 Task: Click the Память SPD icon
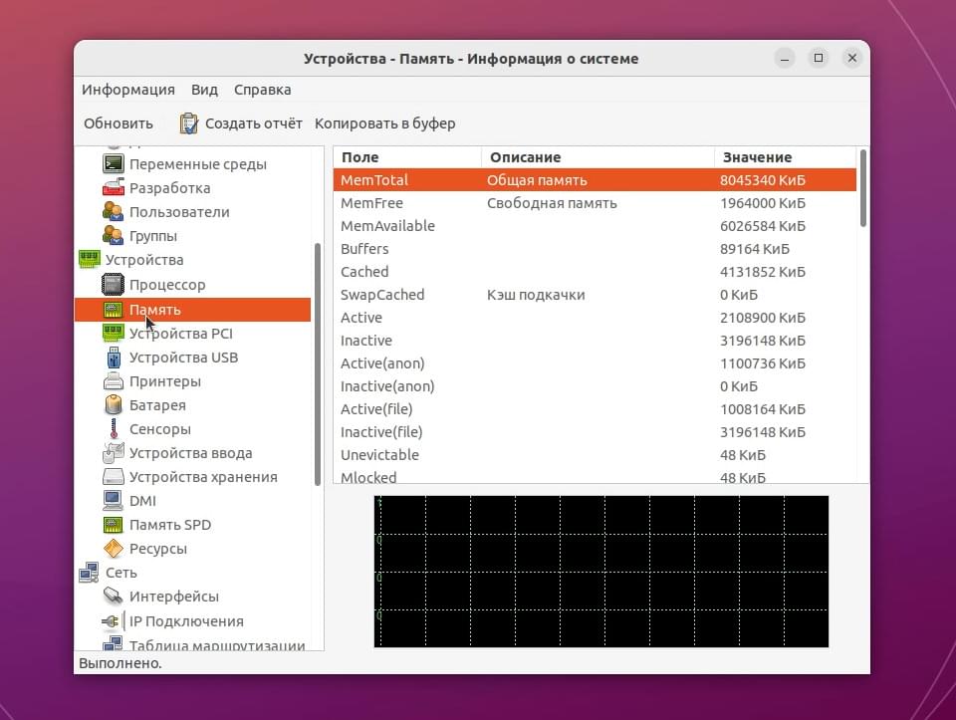click(114, 524)
